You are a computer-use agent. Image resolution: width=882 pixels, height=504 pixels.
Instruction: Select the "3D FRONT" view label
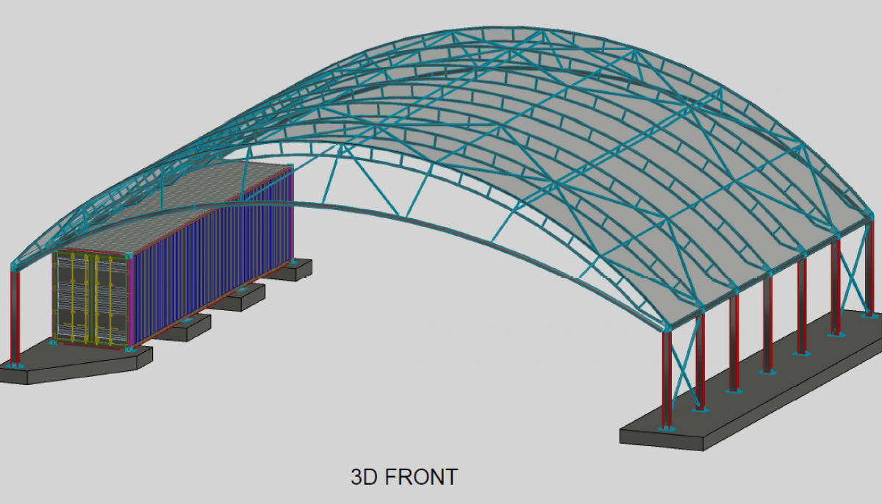pos(404,477)
